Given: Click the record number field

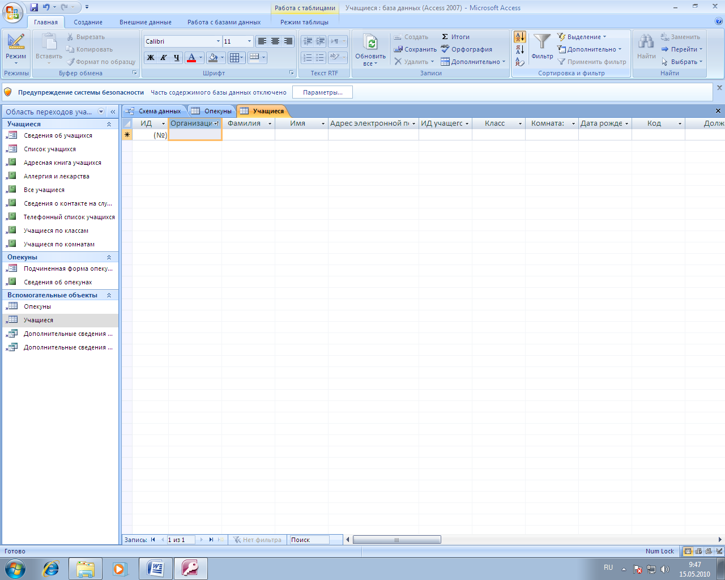Looking at the screenshot, I should coord(181,540).
